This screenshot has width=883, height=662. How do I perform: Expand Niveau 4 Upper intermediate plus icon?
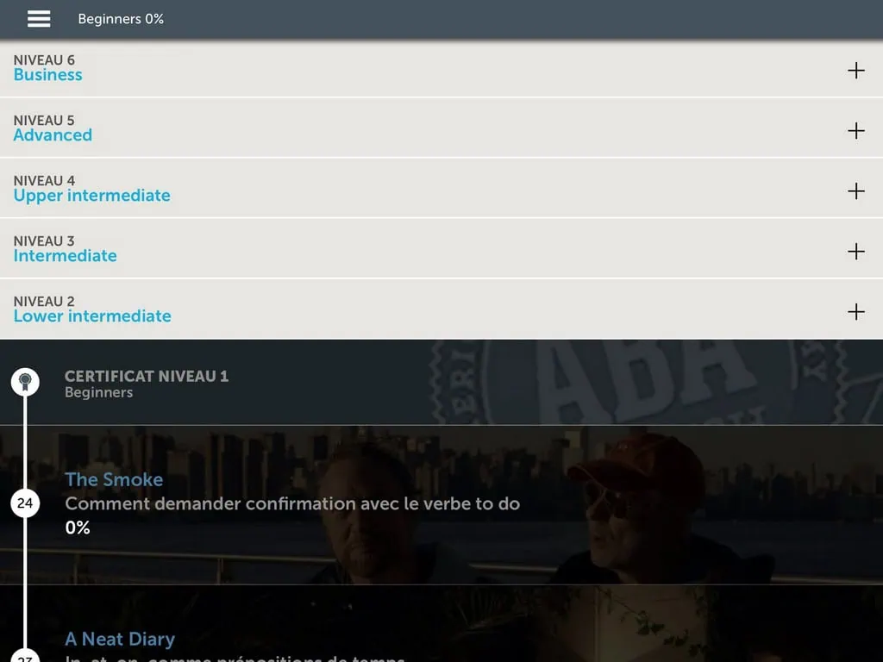coord(855,191)
